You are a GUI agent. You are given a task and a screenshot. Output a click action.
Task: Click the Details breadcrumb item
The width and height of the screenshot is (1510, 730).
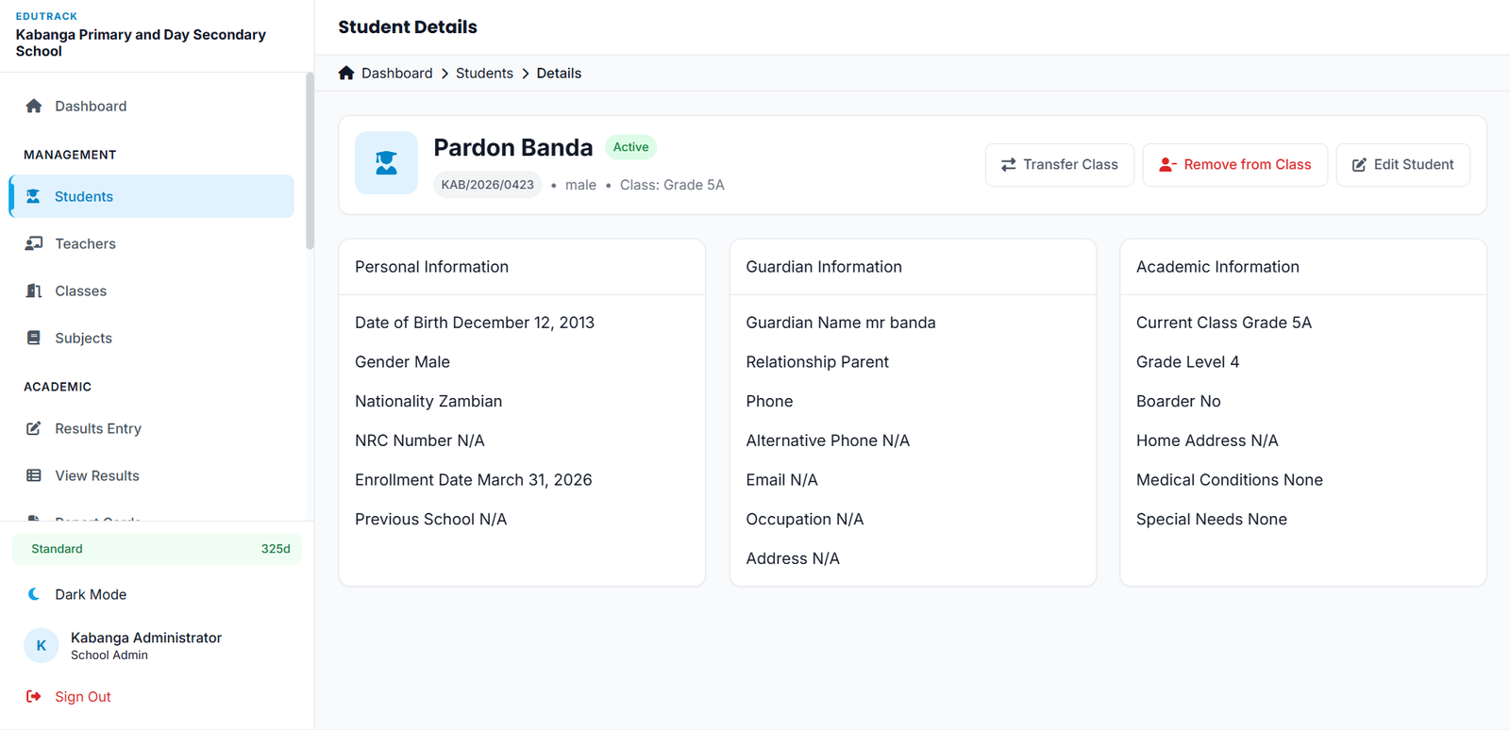(559, 73)
